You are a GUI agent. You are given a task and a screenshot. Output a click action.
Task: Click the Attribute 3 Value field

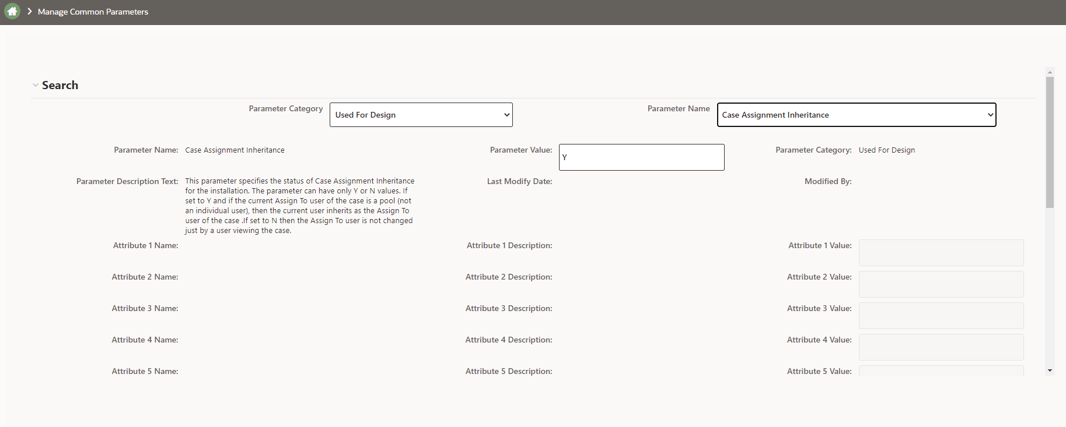(x=941, y=316)
